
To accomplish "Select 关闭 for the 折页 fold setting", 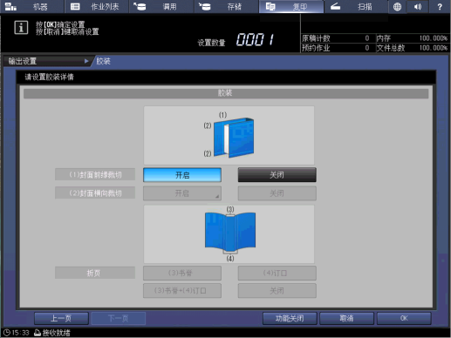I will coord(277,291).
